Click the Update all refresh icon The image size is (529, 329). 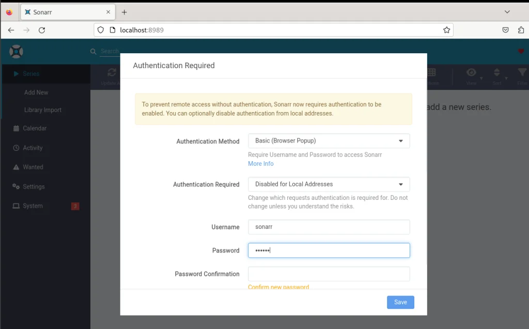point(111,73)
